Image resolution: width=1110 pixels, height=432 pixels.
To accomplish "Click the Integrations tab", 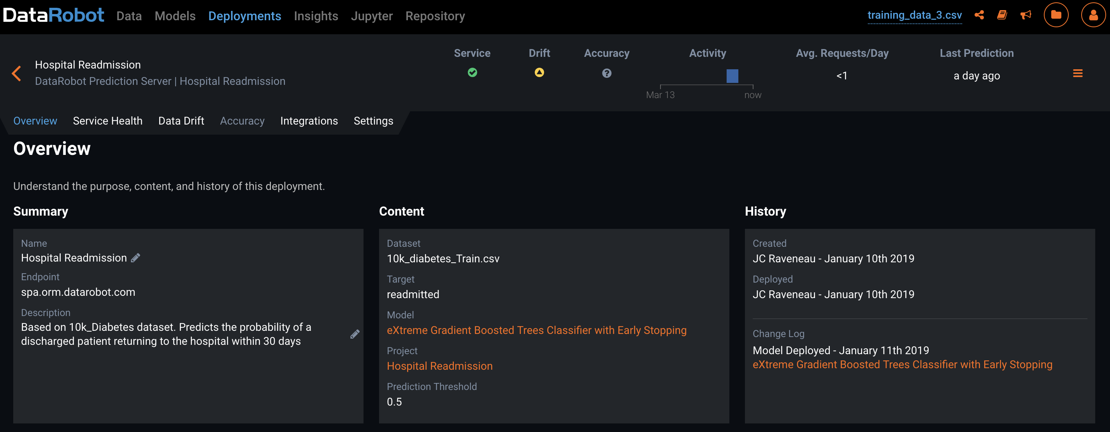I will click(x=309, y=120).
